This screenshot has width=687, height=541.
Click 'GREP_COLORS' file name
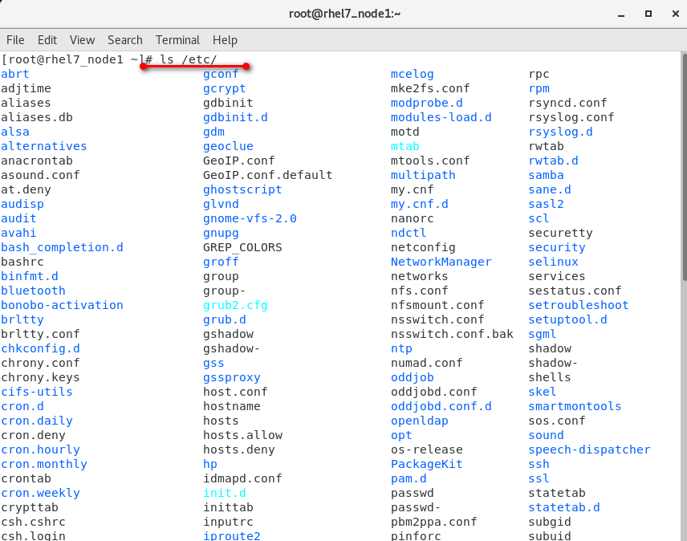242,247
